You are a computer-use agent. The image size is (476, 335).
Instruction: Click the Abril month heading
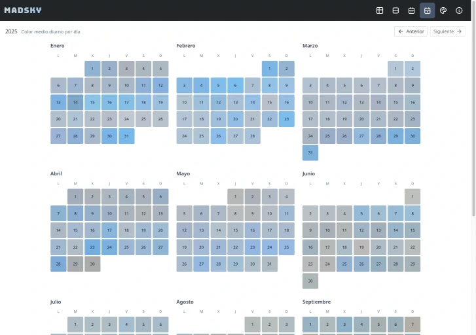point(56,173)
